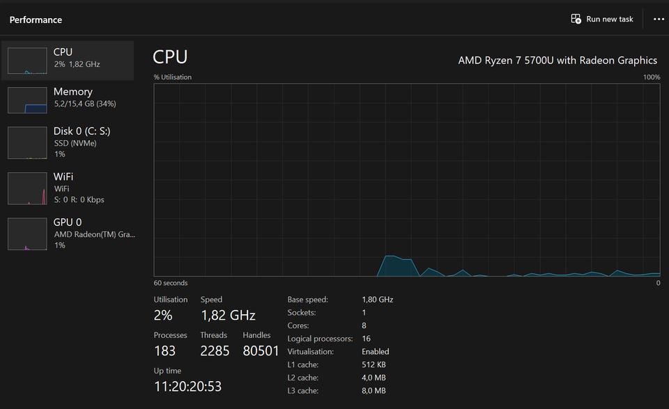Click the % Utilisation graph label
The width and height of the screenshot is (669, 409).
[x=173, y=77]
